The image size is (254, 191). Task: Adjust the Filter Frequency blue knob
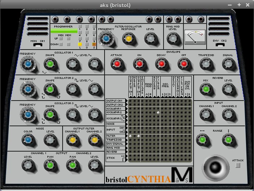[106, 39]
